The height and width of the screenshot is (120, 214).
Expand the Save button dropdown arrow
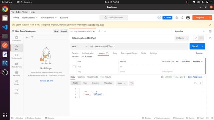(x=187, y=38)
